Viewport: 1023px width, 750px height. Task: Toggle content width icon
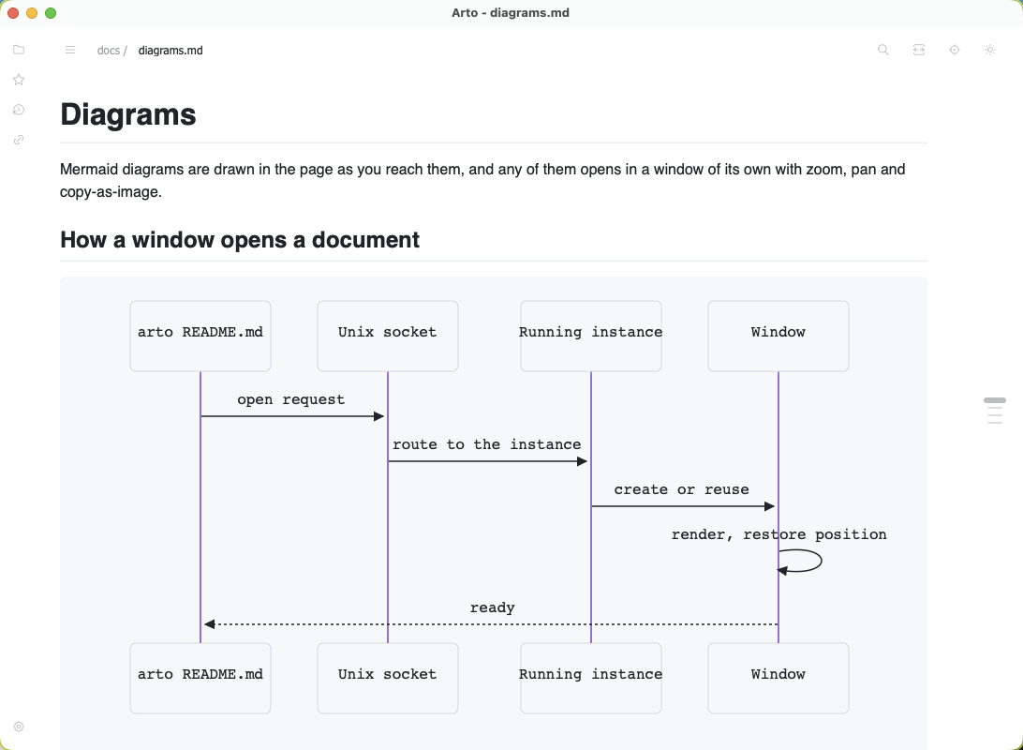tap(919, 50)
